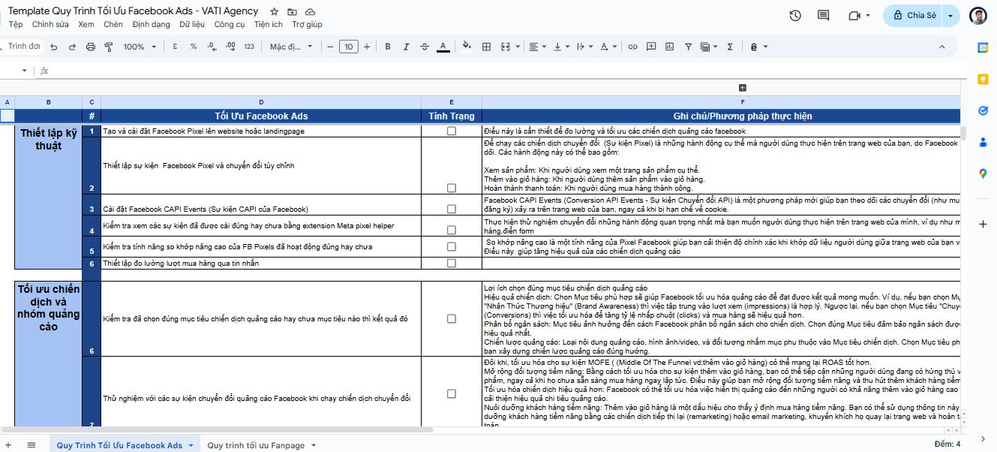Screen dimensions: 997x452
Task: Open the functions (Σ) menu
Action: click(730, 47)
